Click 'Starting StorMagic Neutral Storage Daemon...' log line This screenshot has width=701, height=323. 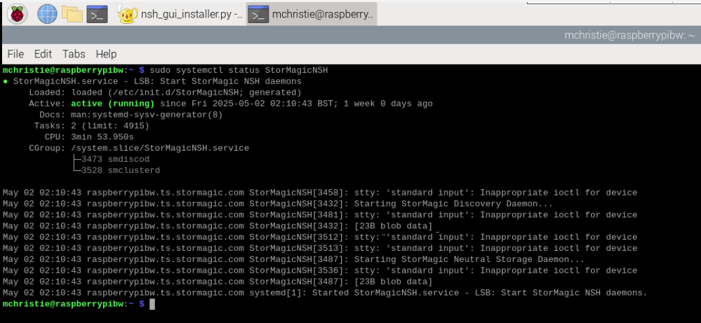[294, 259]
